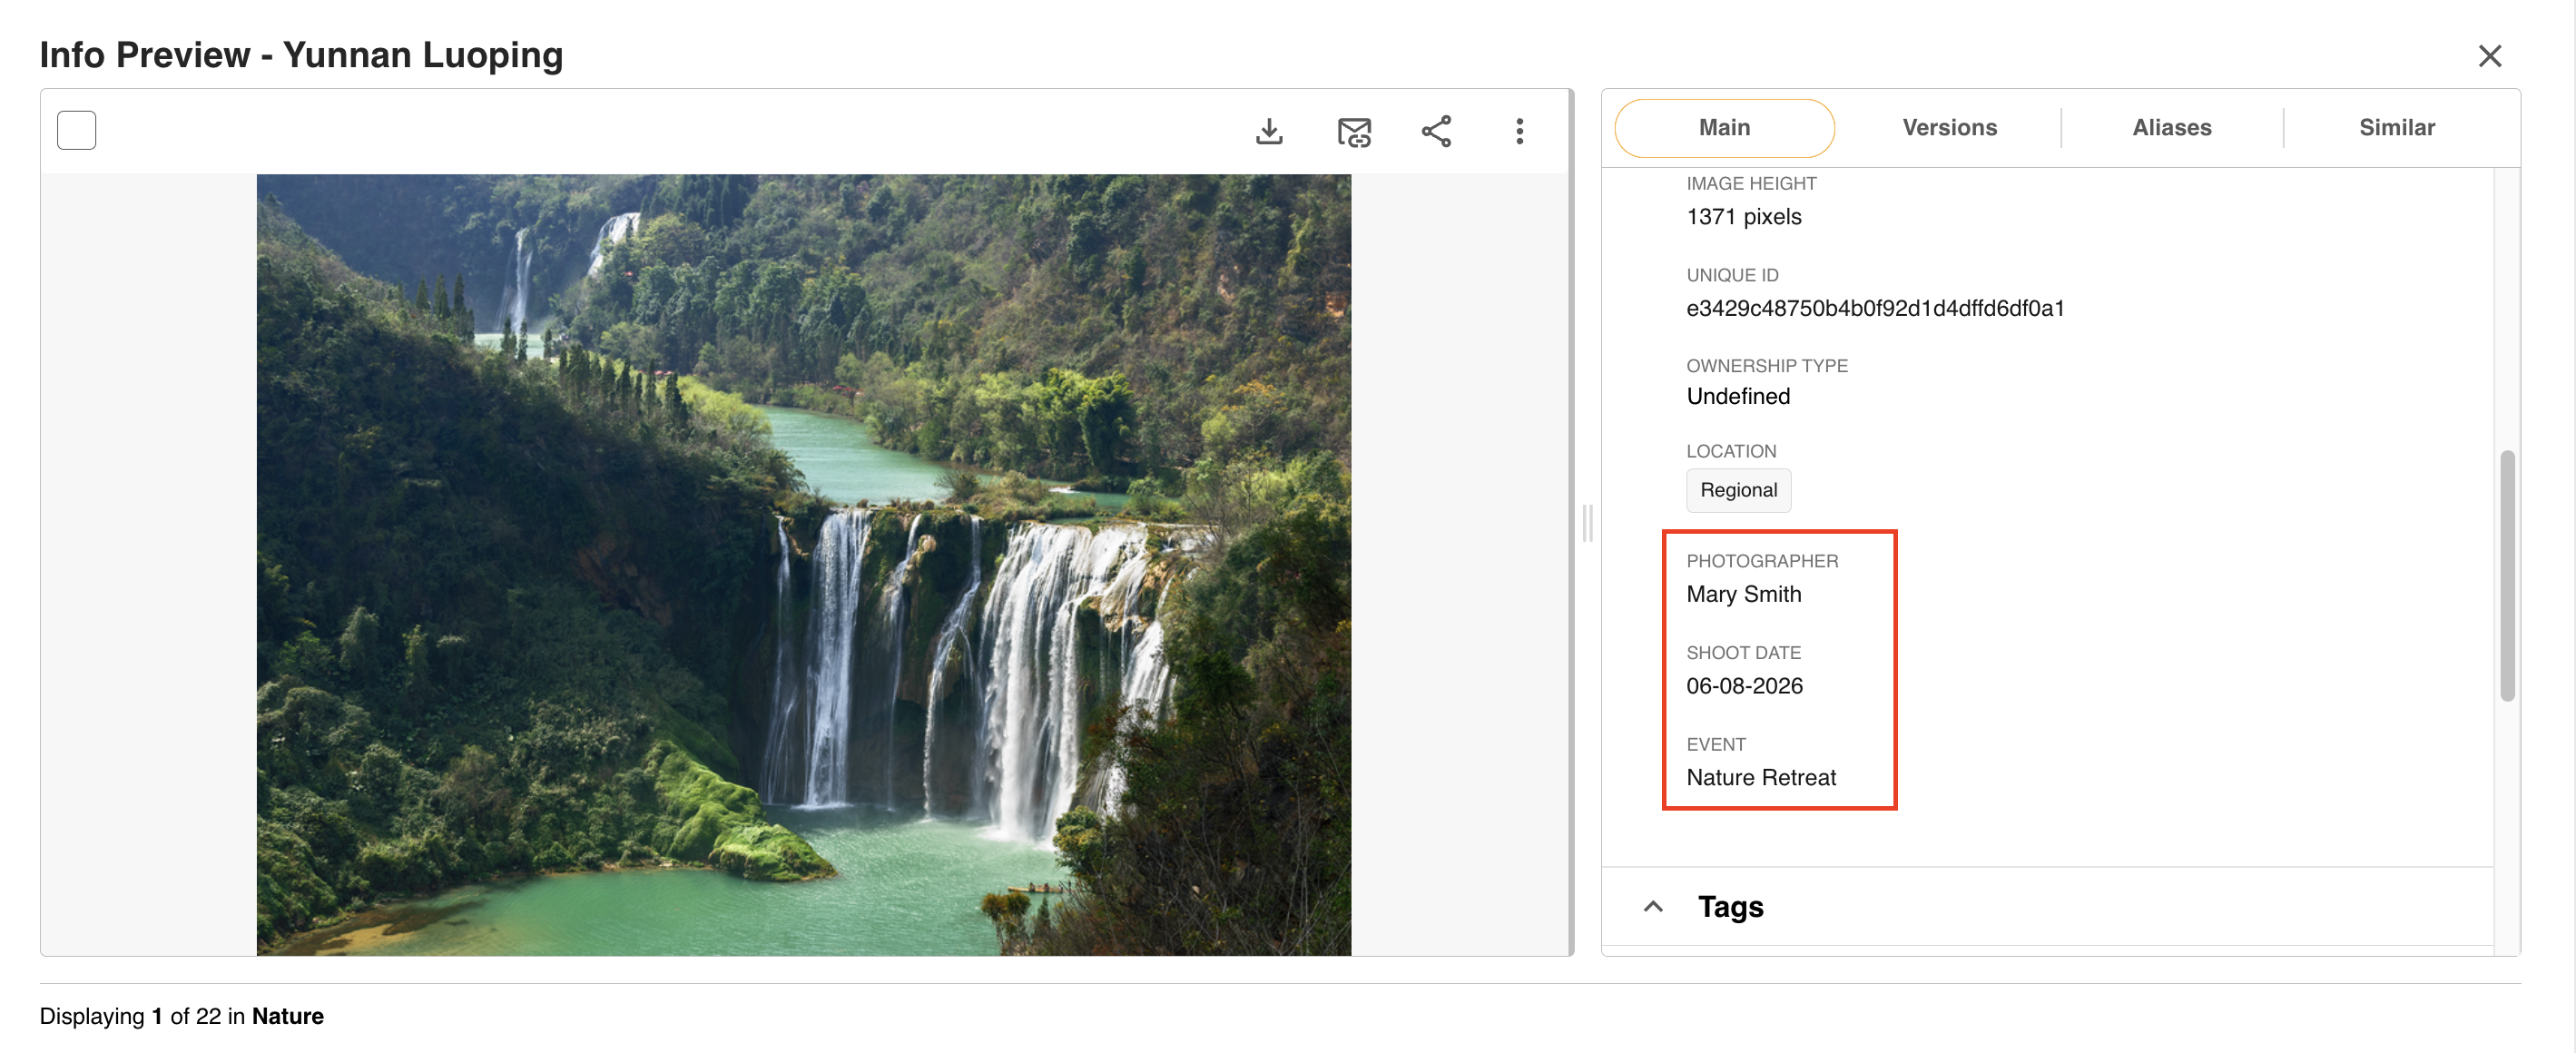Email a link to this asset
Screen dimensions: 2576x1053
[x=1354, y=131]
